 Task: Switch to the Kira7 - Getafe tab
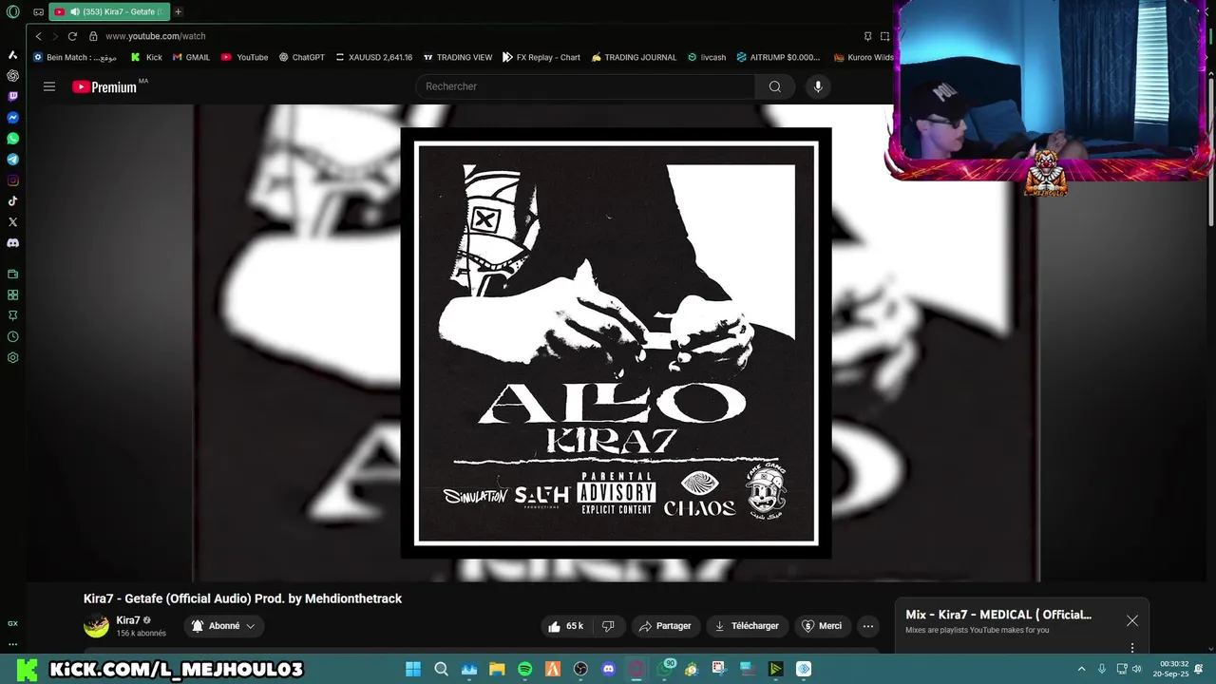tap(109, 12)
